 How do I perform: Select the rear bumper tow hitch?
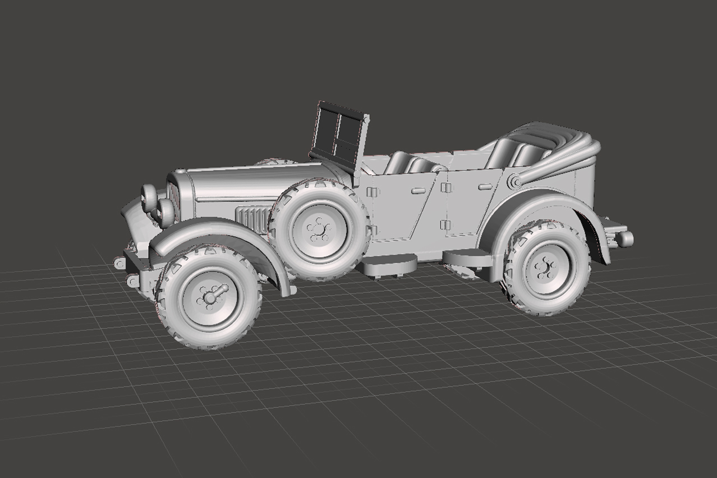pyautogui.click(x=624, y=238)
